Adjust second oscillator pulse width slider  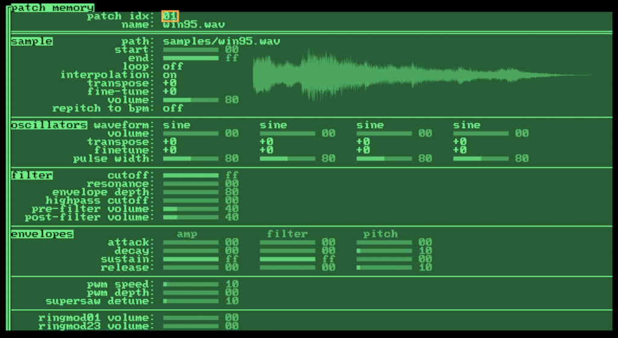pos(287,158)
